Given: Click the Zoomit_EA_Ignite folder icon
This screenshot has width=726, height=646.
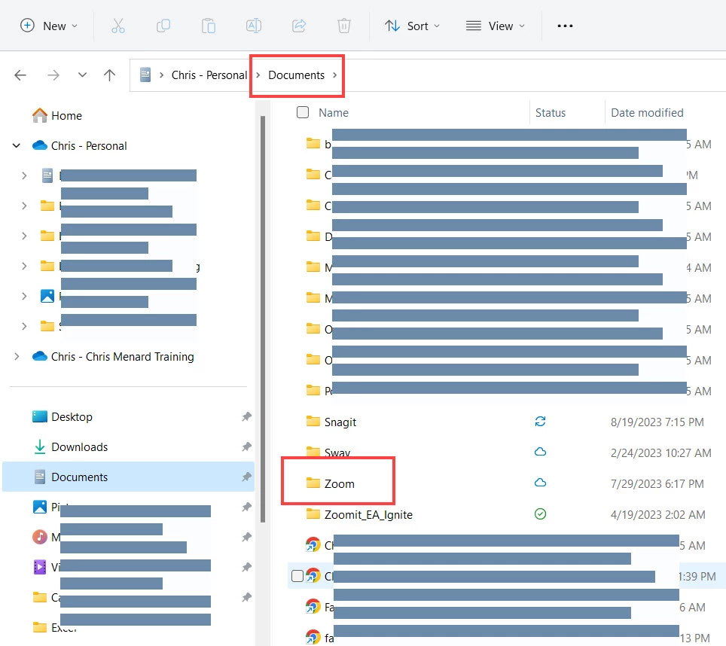Looking at the screenshot, I should 313,514.
